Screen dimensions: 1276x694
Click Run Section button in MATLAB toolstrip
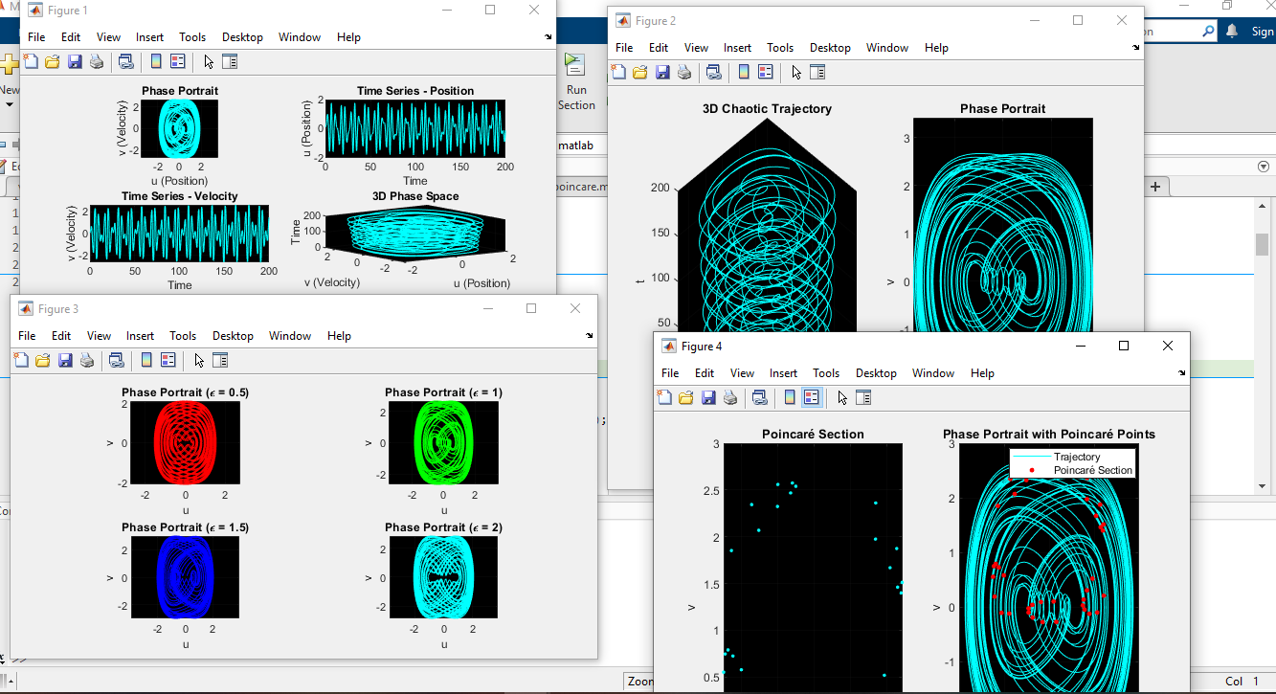click(x=576, y=83)
